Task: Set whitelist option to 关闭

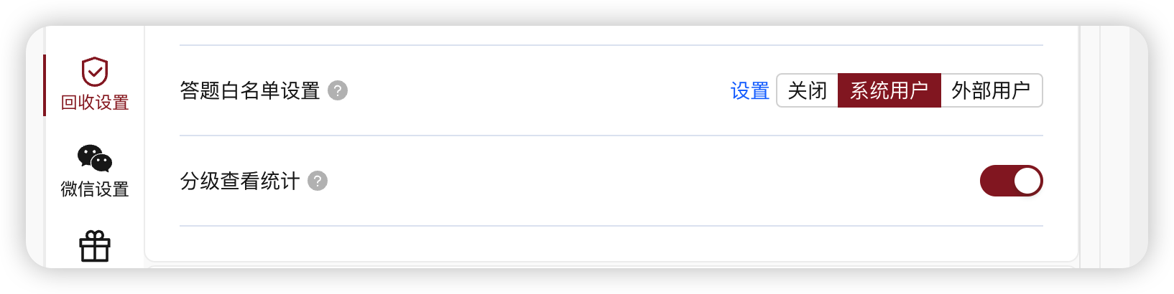Action: pyautogui.click(x=808, y=90)
